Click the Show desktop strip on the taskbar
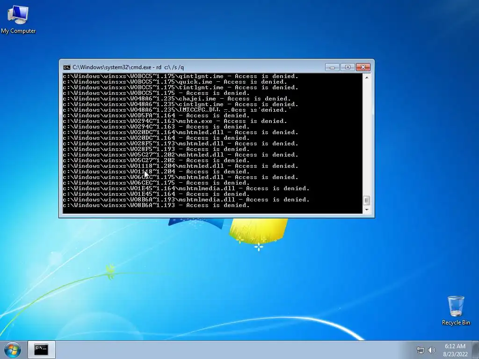Image resolution: width=479 pixels, height=359 pixels. pyautogui.click(x=476, y=350)
